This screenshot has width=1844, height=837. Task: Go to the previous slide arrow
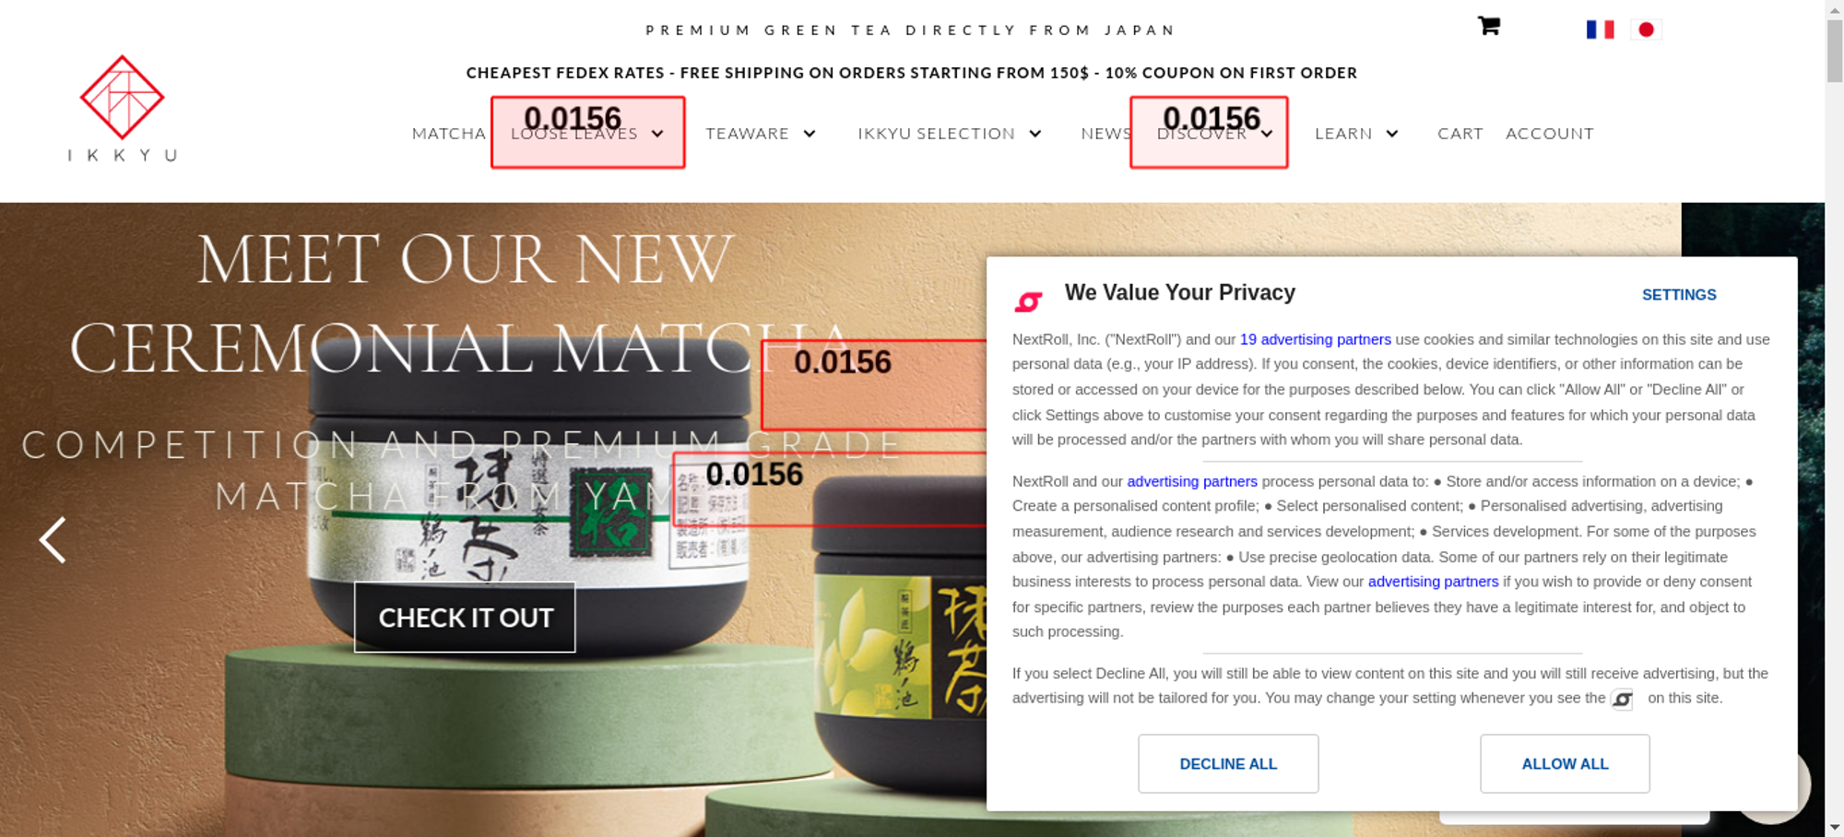pyautogui.click(x=53, y=539)
